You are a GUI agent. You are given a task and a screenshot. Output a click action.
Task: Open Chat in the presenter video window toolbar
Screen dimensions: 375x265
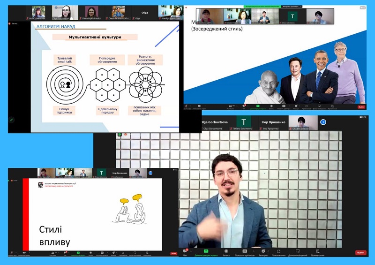185,252
